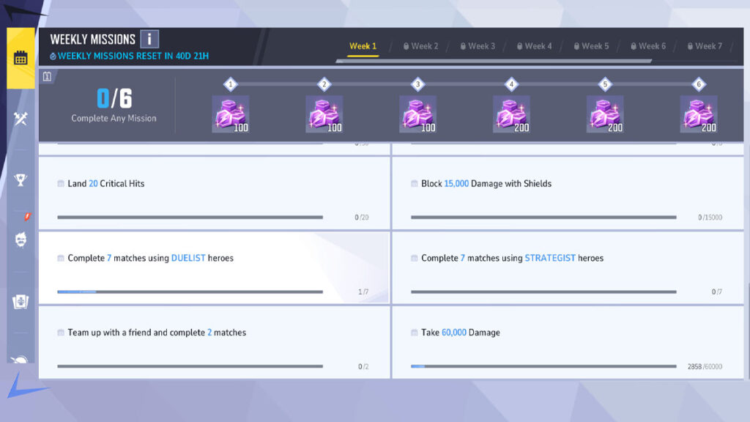This screenshot has height=422, width=750.
Task: Switch to the locked Week 4 tab
Action: [x=534, y=46]
